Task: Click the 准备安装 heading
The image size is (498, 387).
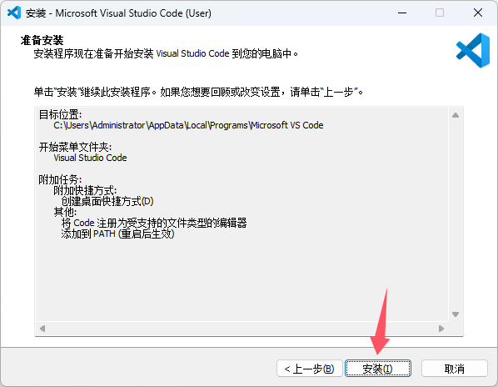Action: (42, 40)
